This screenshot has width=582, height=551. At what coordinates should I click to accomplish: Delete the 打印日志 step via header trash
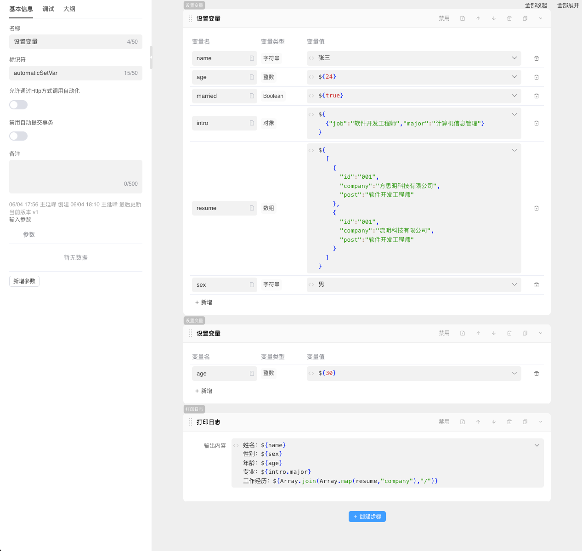click(x=509, y=422)
